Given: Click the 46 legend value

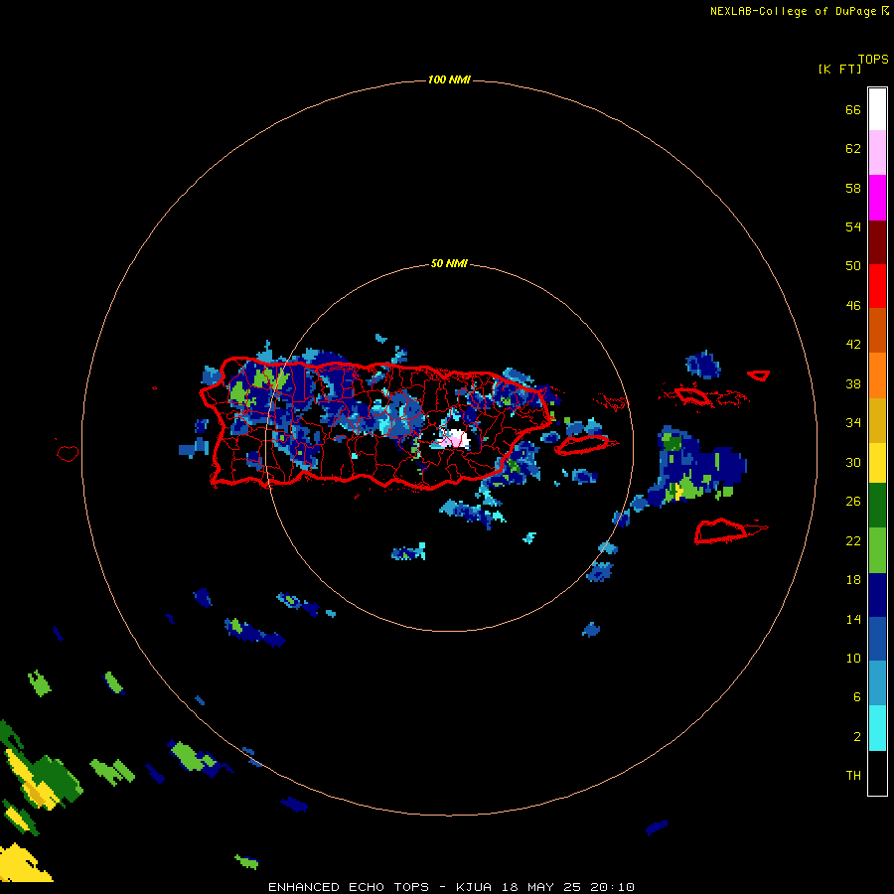Looking at the screenshot, I should click(853, 306).
